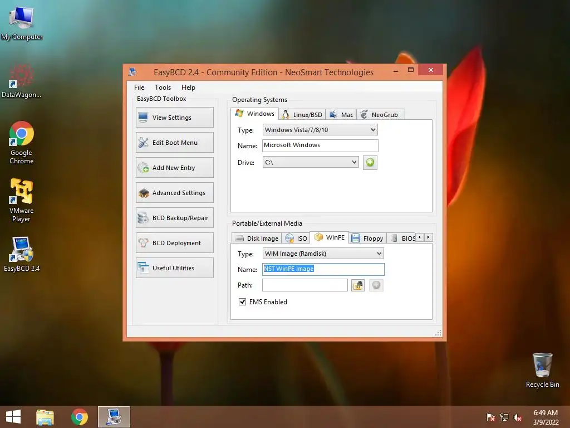This screenshot has width=570, height=428.
Task: Click the window resize grip in the corner
Action: (x=438, y=333)
